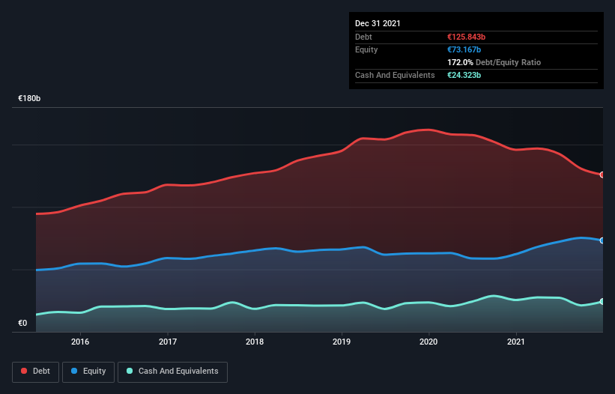Click the €125.843b debt value

click(467, 37)
